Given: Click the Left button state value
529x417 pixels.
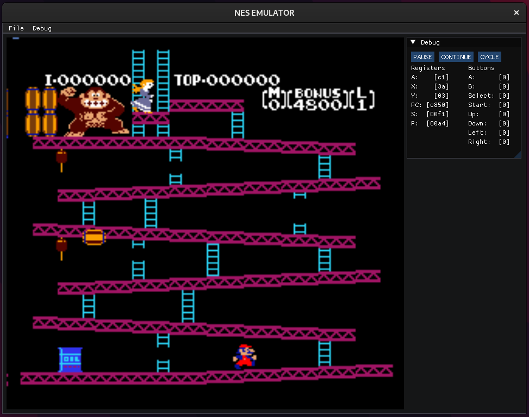Looking at the screenshot, I should click(x=504, y=132).
